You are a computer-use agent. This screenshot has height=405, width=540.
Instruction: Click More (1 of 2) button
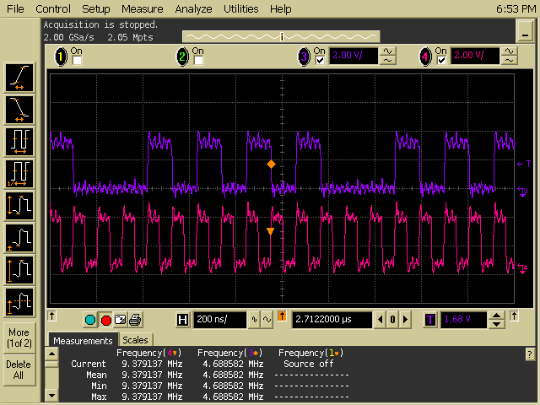click(19, 337)
